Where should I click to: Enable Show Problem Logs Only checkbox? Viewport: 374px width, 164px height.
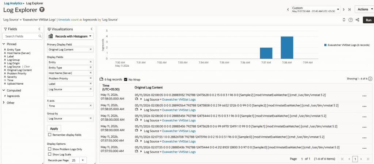(x=50, y=149)
